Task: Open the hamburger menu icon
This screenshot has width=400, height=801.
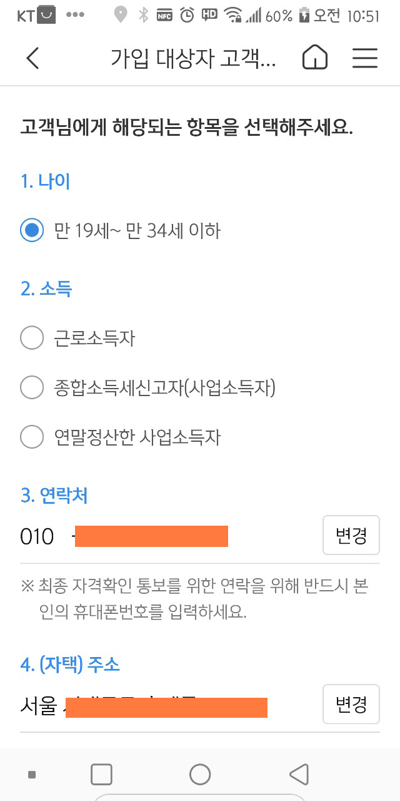Action: [x=365, y=58]
